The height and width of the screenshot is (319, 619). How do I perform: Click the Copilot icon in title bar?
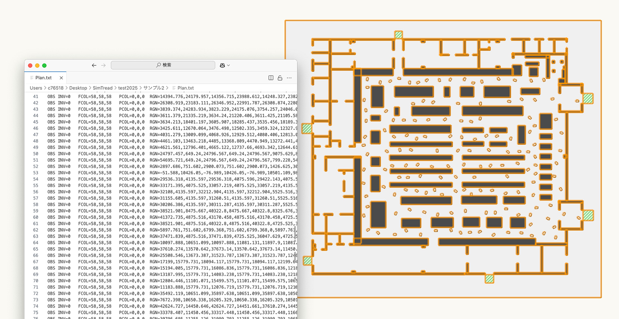pos(222,65)
